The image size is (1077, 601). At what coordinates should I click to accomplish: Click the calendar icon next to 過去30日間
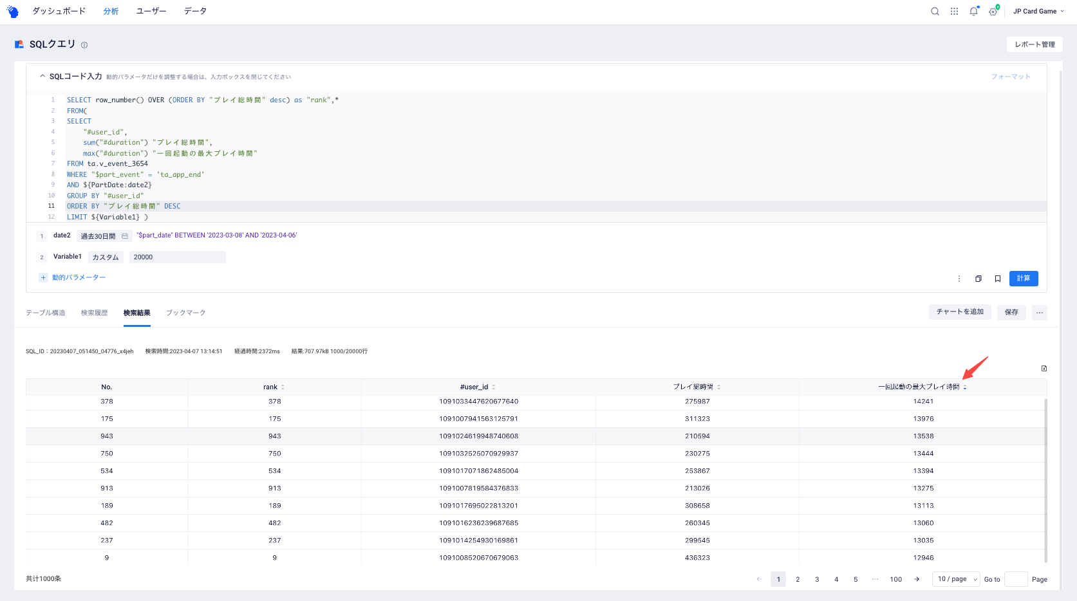coord(125,236)
